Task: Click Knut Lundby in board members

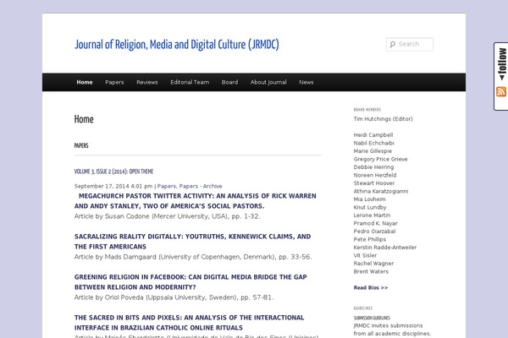Action: point(370,207)
